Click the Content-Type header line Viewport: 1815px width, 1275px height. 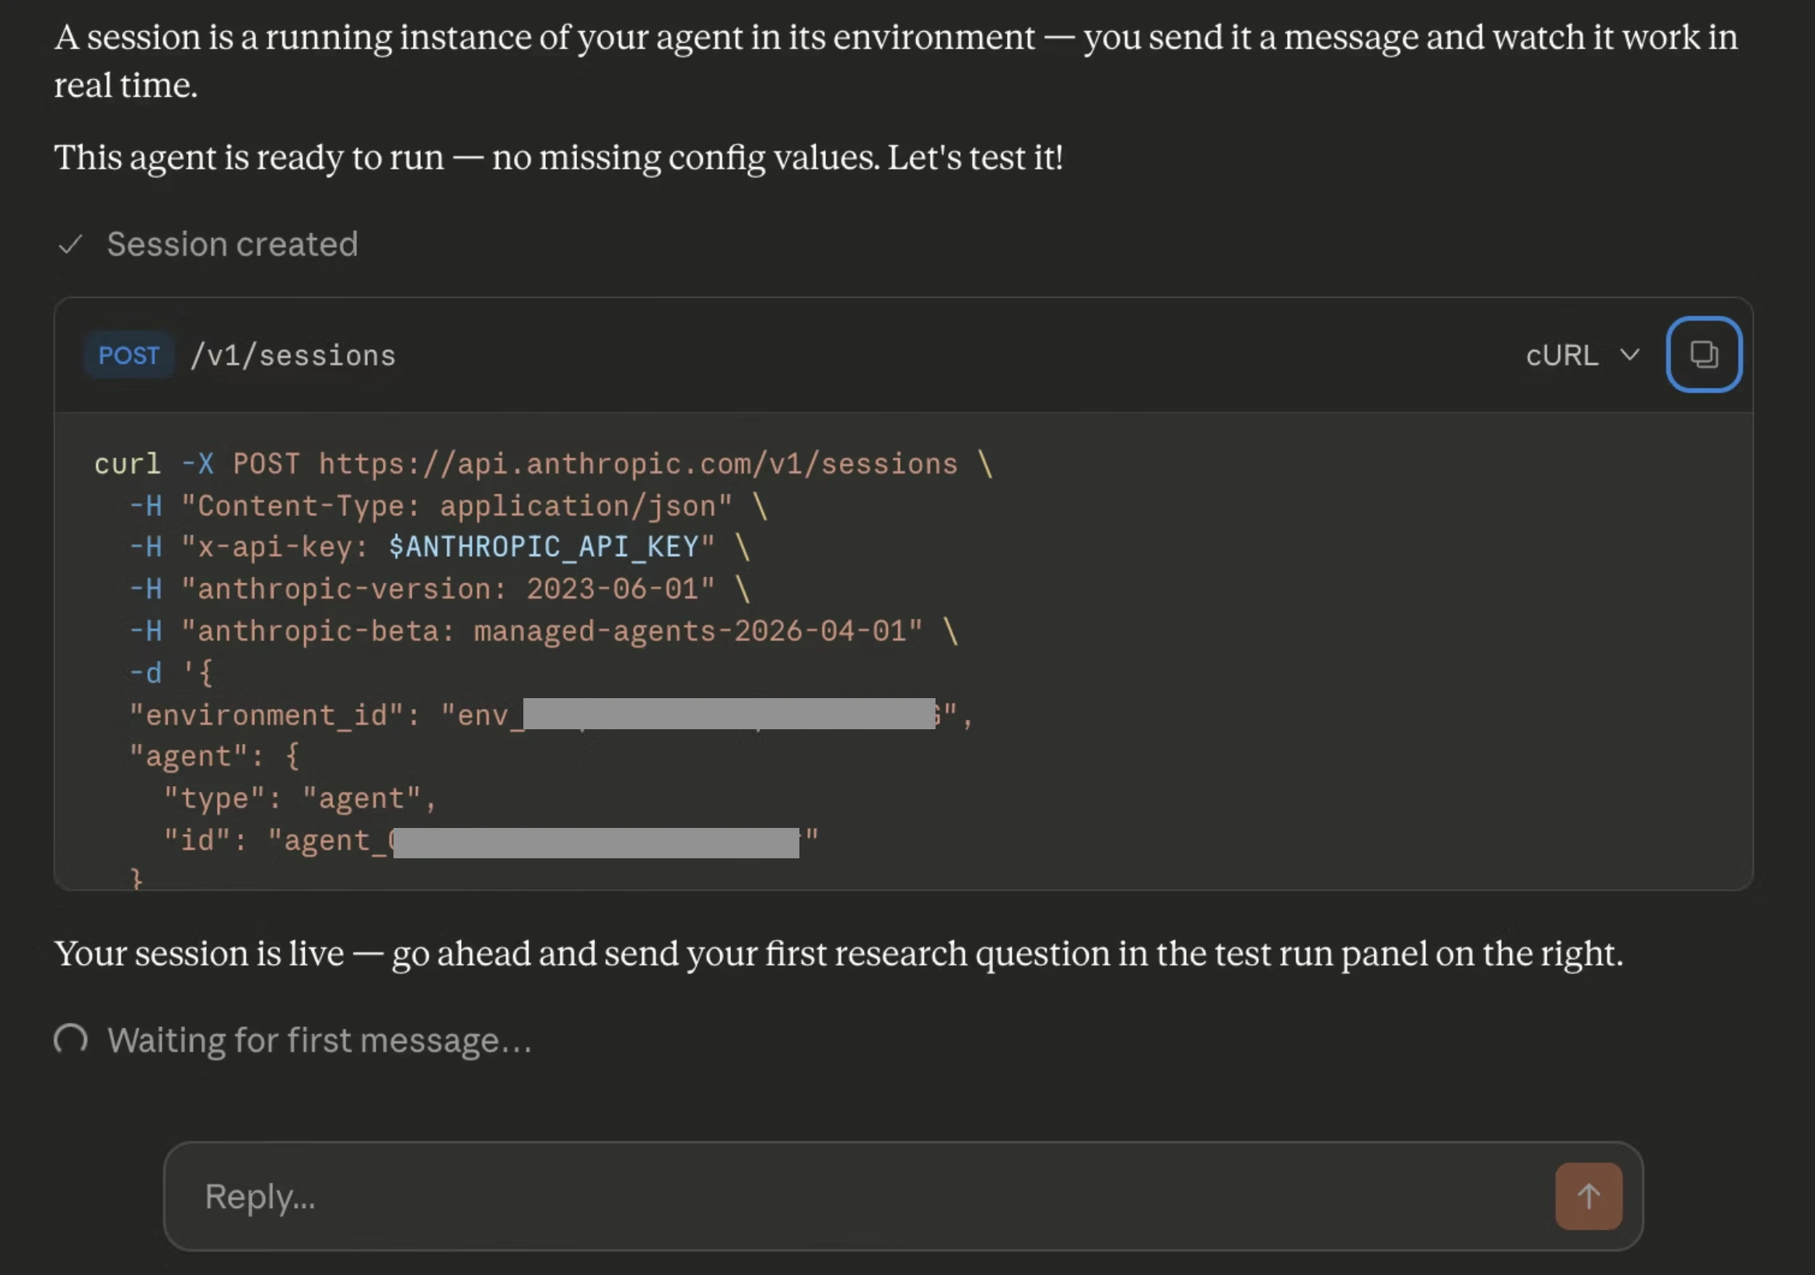pyautogui.click(x=456, y=506)
